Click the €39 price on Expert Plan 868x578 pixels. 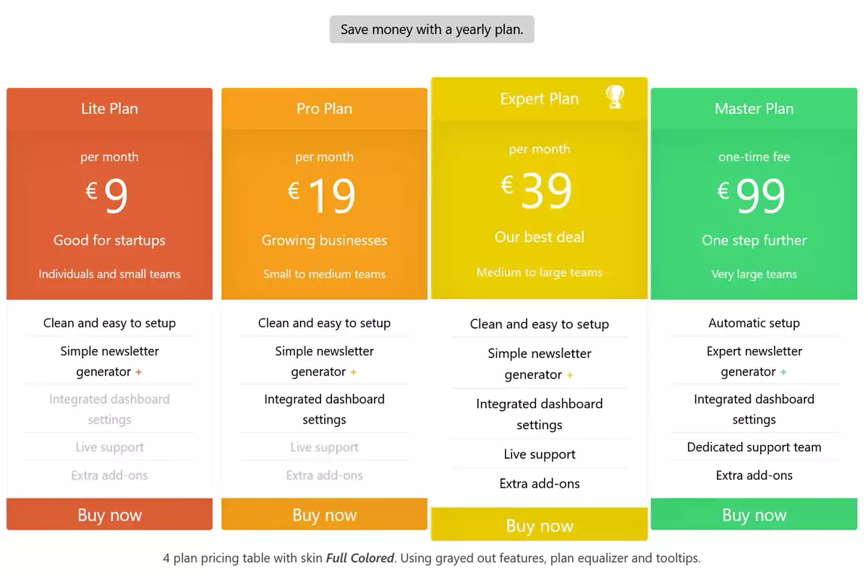539,191
